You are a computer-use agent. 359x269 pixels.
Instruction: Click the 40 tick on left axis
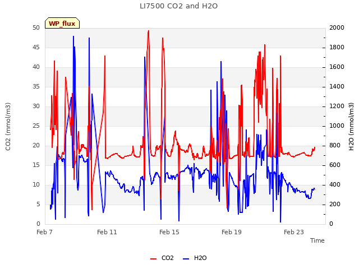coord(36,67)
